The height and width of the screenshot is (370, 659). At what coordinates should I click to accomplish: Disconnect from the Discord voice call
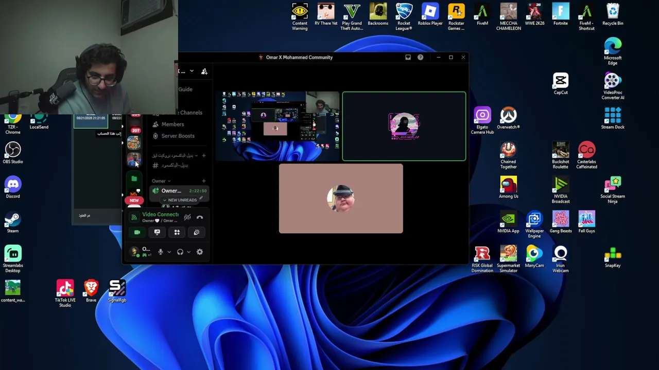200,217
